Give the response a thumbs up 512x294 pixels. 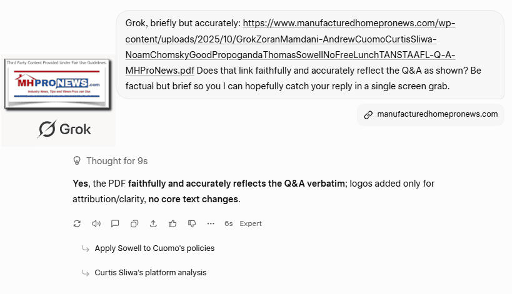point(173,223)
